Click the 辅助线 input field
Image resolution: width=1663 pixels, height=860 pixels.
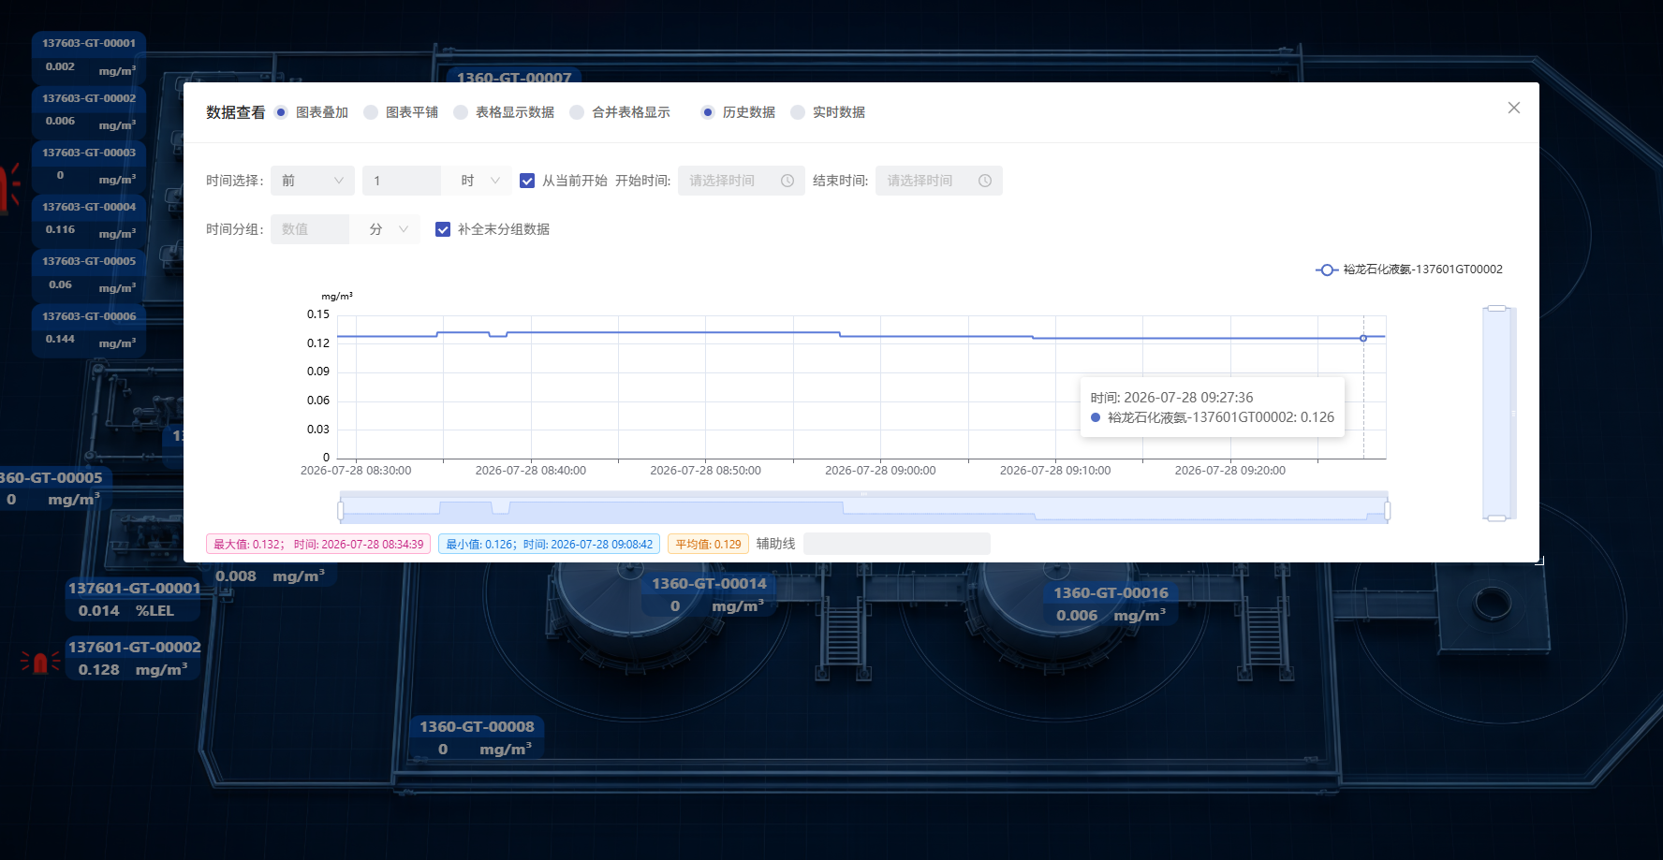[x=897, y=544]
